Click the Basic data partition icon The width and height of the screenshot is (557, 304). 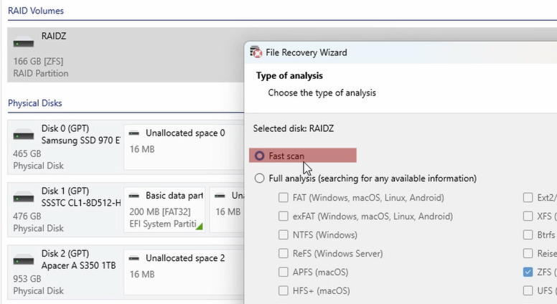point(134,196)
